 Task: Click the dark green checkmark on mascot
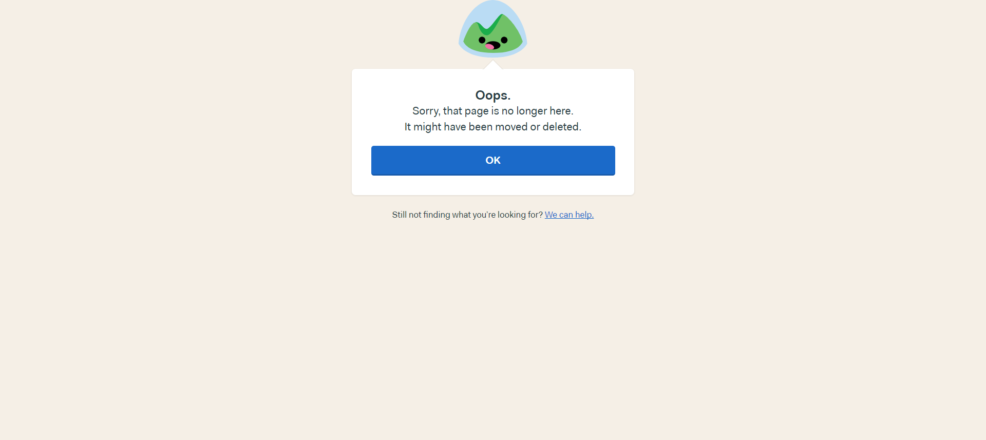point(489,25)
